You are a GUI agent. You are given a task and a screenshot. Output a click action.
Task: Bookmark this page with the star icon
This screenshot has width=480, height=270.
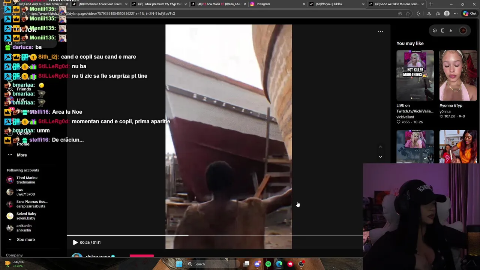408,14
